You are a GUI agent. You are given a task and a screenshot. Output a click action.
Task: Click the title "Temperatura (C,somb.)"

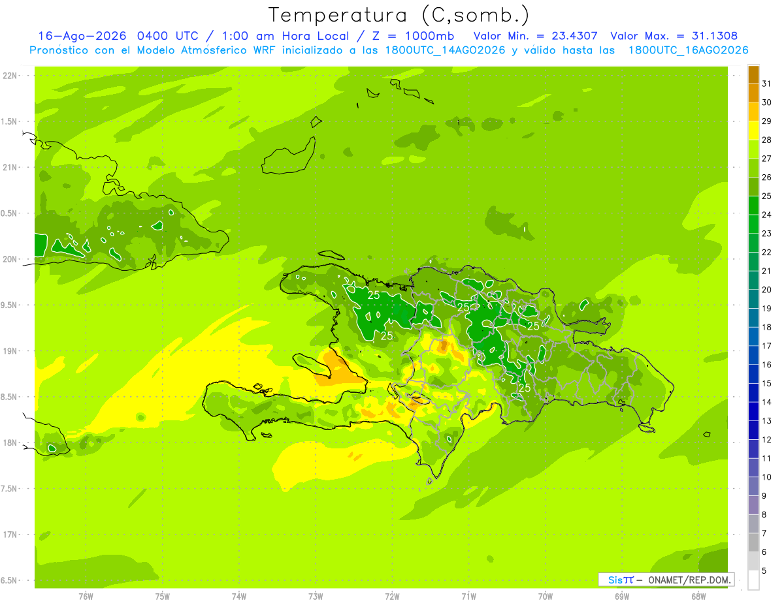coord(399,15)
